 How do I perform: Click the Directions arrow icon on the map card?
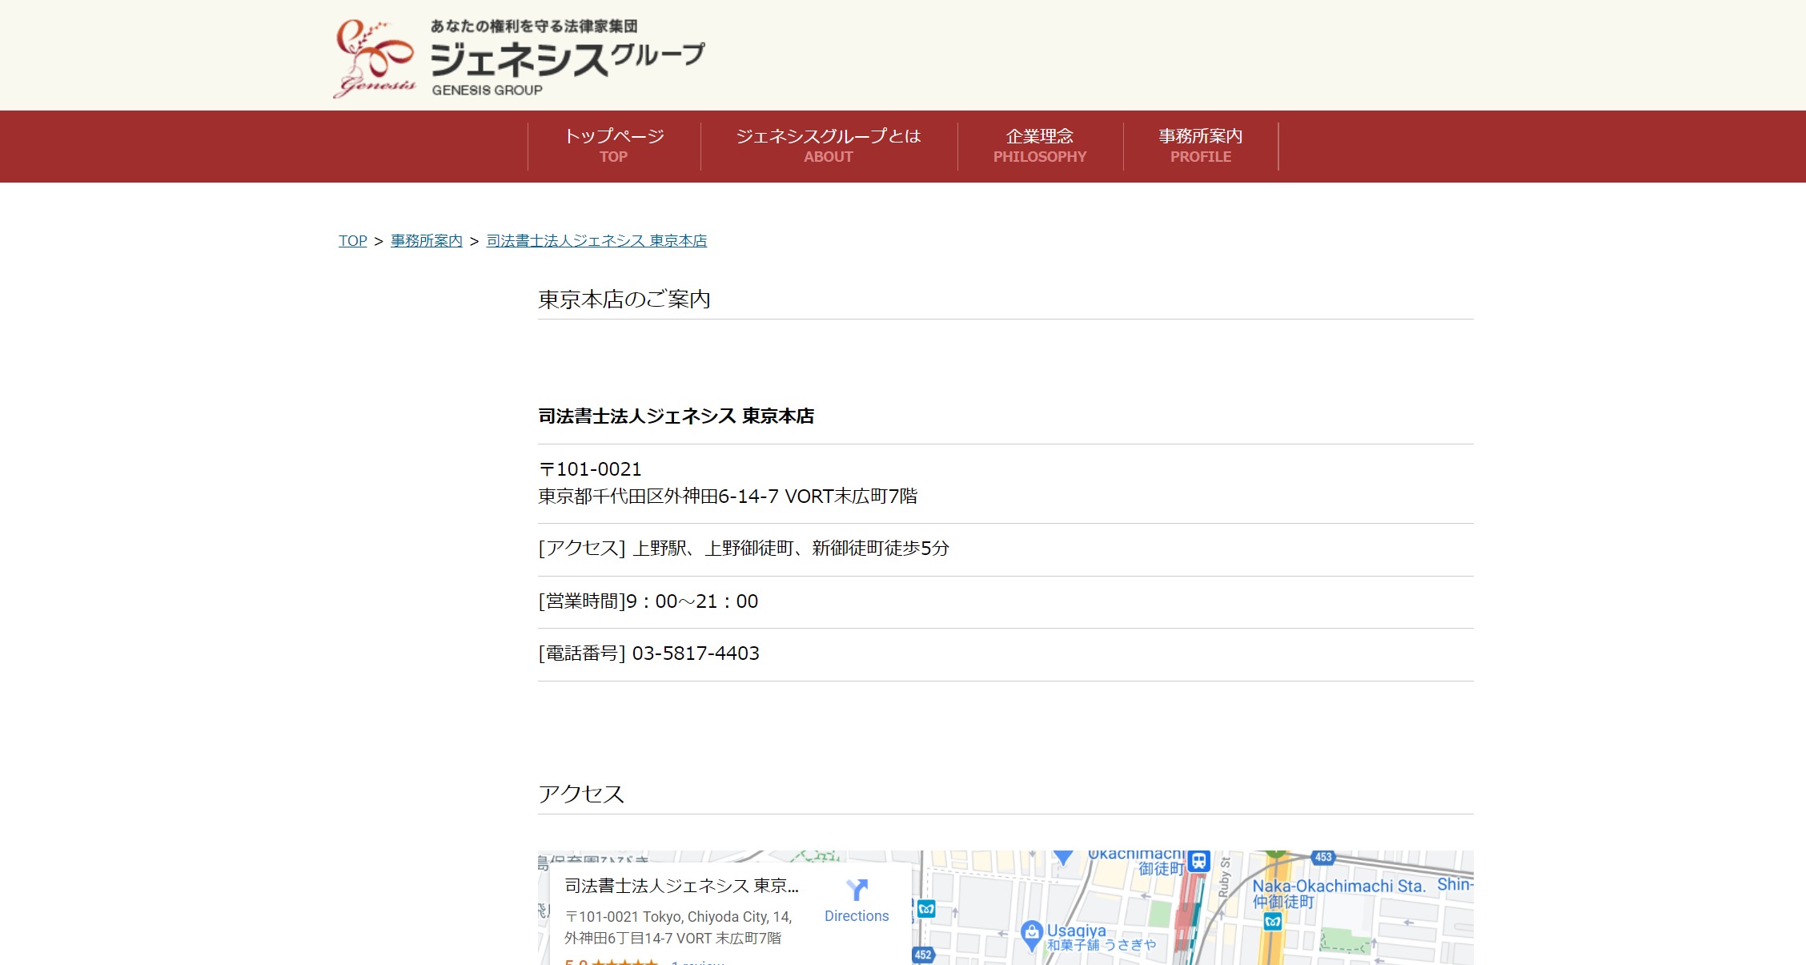click(x=857, y=890)
